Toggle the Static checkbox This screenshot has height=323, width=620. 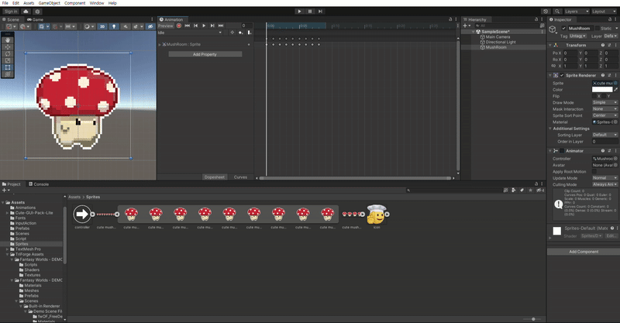[x=597, y=29]
